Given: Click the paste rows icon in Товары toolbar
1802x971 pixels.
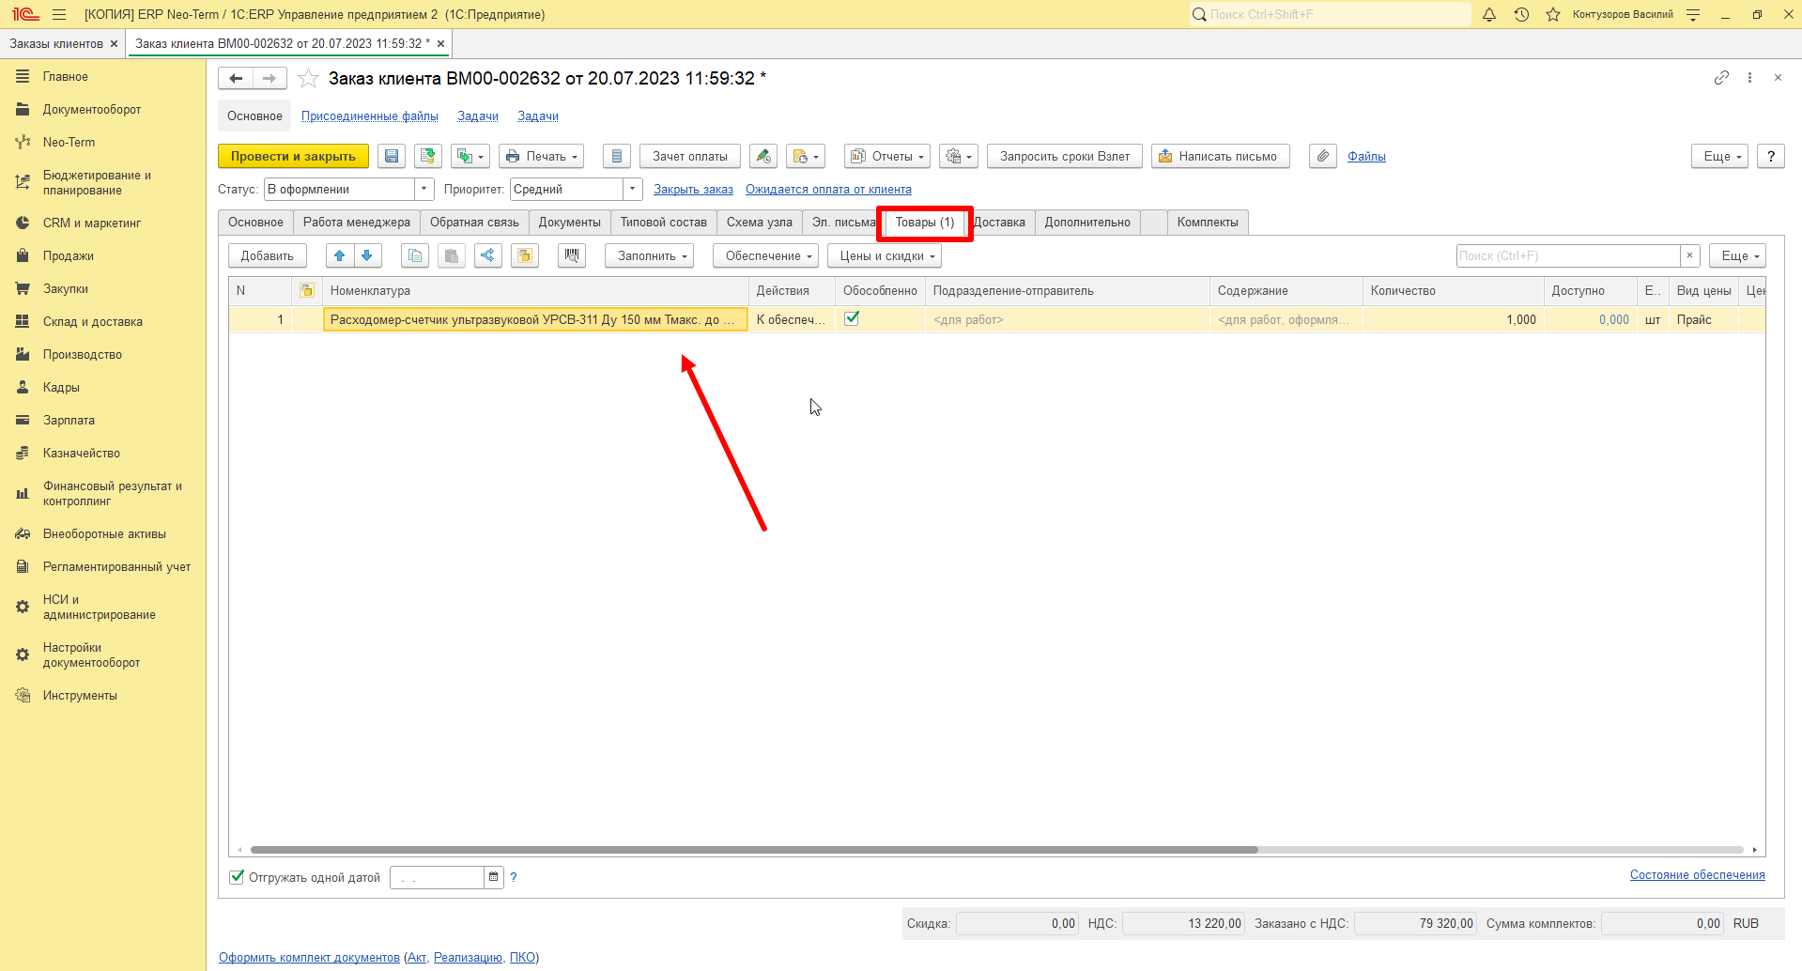Looking at the screenshot, I should (x=452, y=255).
